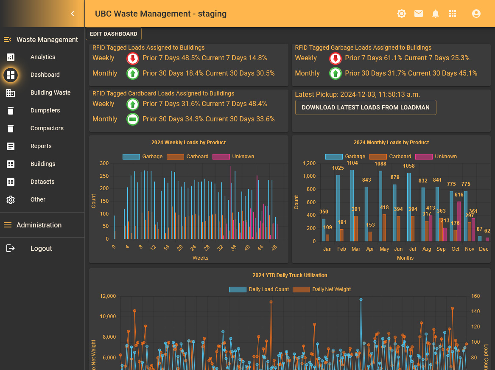This screenshot has height=370, width=495.
Task: Open the mail envelope icon
Action: [419, 14]
